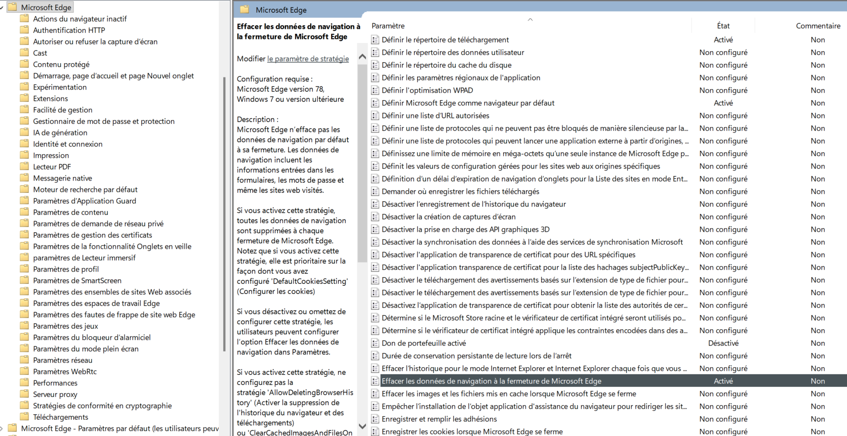This screenshot has height=436, width=847.
Task: Select Authentification HTTP in the tree
Action: [x=69, y=30]
